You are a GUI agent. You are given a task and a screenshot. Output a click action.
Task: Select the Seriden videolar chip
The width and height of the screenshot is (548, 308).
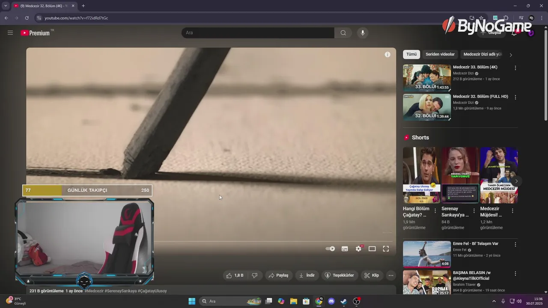pyautogui.click(x=440, y=54)
